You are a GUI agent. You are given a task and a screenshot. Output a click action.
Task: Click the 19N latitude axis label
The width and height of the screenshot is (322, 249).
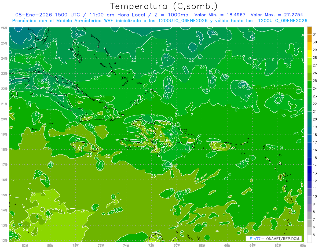point(4,134)
